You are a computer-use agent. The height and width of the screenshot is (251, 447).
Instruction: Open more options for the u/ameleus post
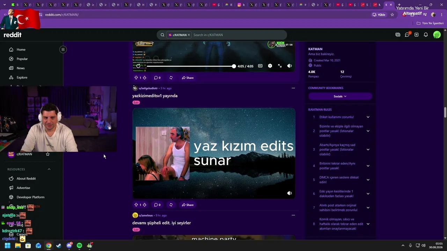pos(293,215)
